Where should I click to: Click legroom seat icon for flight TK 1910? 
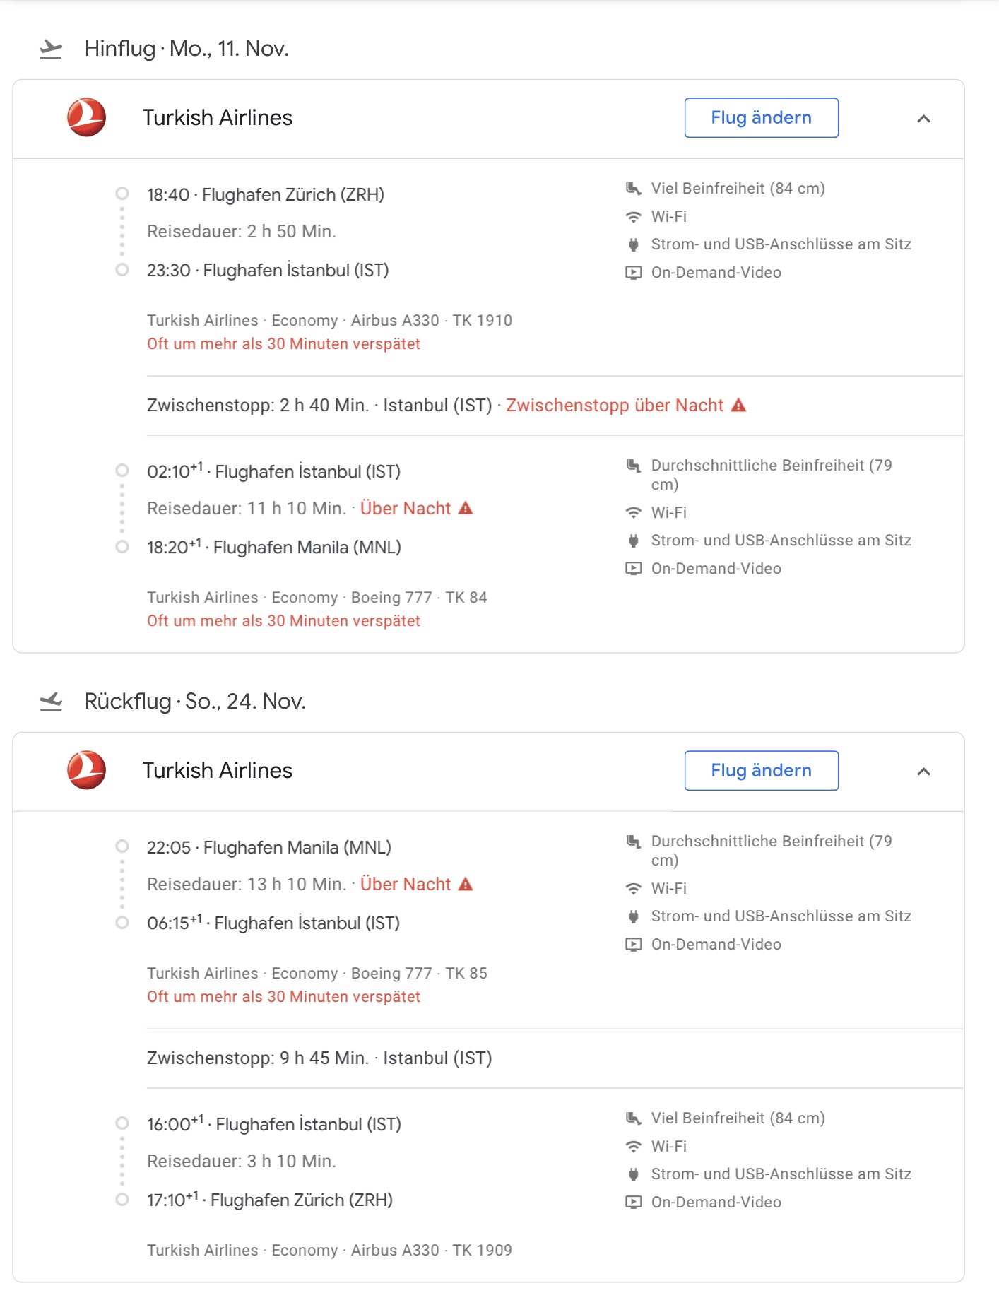(x=634, y=189)
